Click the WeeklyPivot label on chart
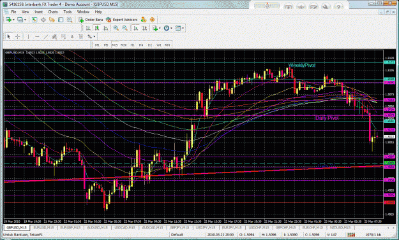This screenshot has width=399, height=240. 302,65
